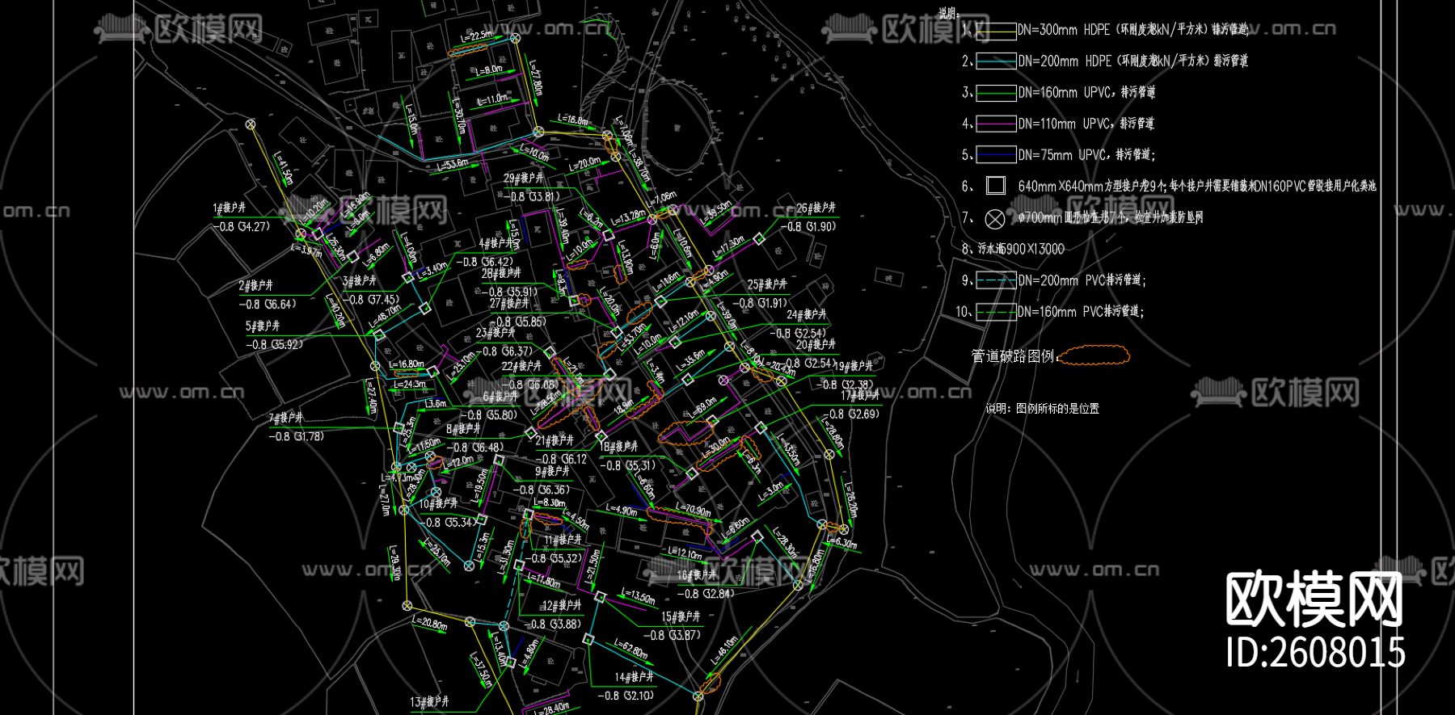Click the elevation value '-0.8 (32.10)'
Viewport: 1455px width, 715px height.
626,696
